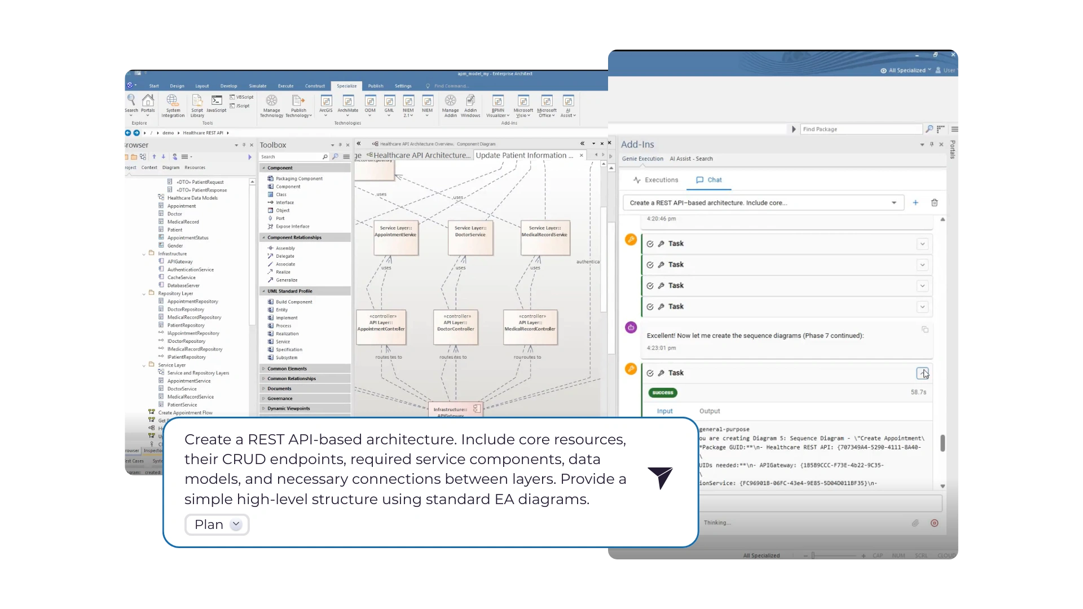This screenshot has height=609, width=1083.
Task: Click the Find Package search field
Action: click(860, 129)
